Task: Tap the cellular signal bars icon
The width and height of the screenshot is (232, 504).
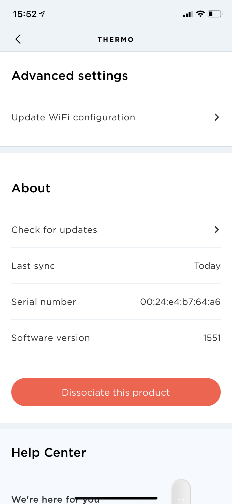Action: click(188, 14)
